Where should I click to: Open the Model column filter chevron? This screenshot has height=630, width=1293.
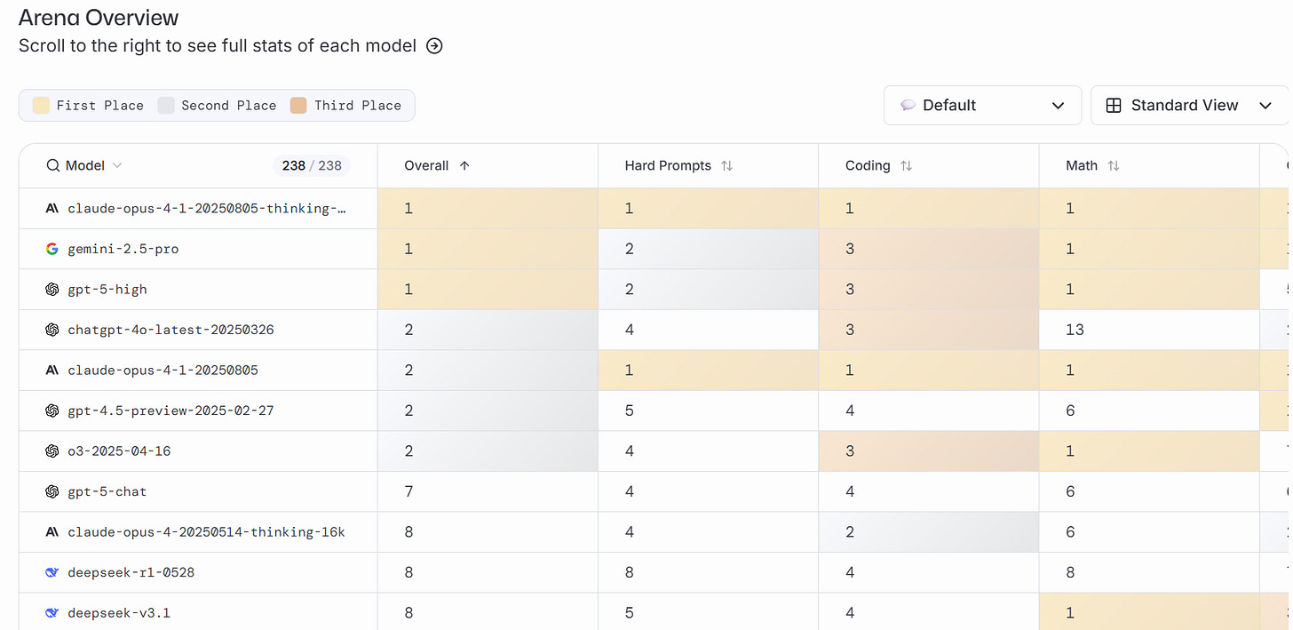click(117, 165)
